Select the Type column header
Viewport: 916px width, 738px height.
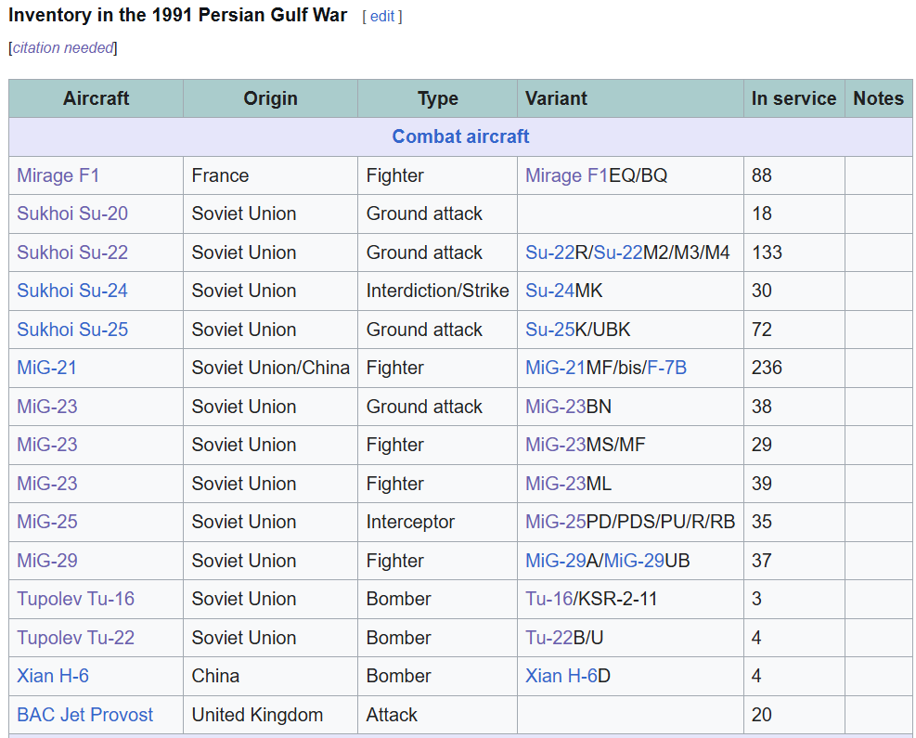coord(437,98)
